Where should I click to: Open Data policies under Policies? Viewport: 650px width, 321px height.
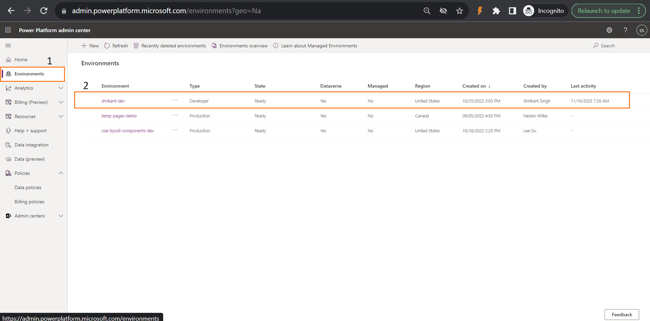[x=28, y=187]
